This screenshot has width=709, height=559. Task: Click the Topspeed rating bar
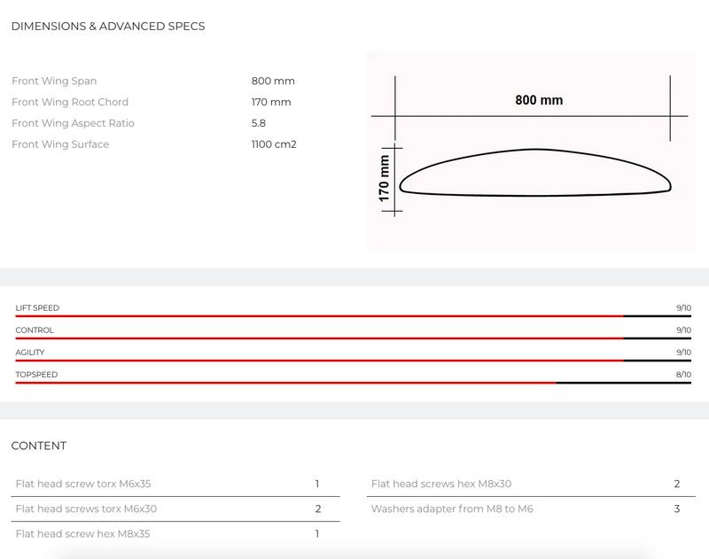[353, 382]
